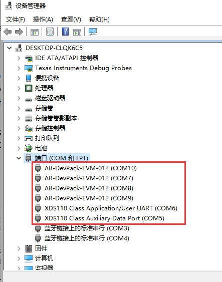Click the 打印队列 printer icon
Image resolution: width=222 pixels, height=282 pixels.
point(29,138)
